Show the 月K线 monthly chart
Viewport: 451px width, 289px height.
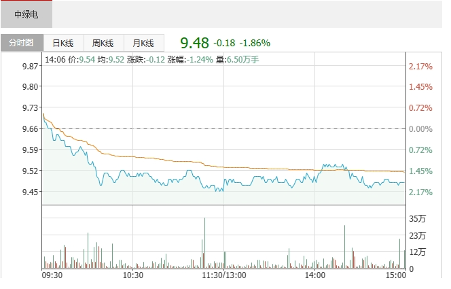[143, 42]
